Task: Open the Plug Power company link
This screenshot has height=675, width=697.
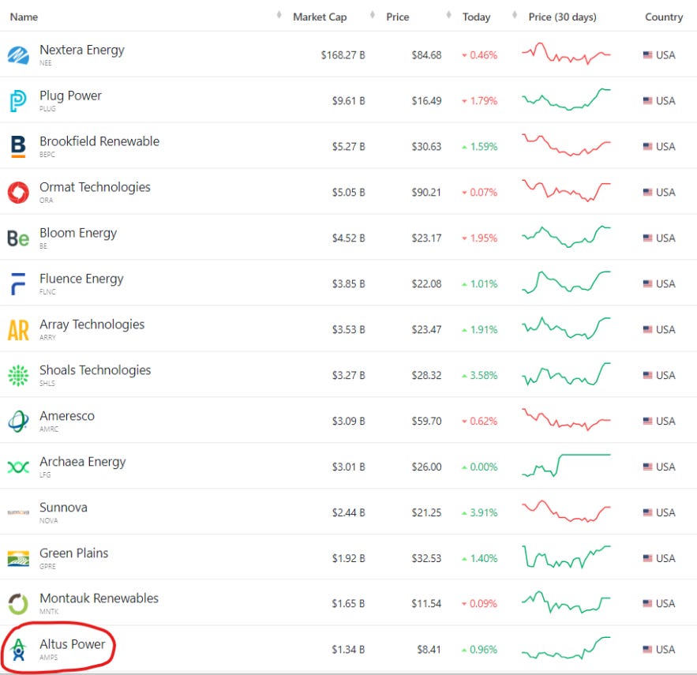Action: tap(71, 96)
